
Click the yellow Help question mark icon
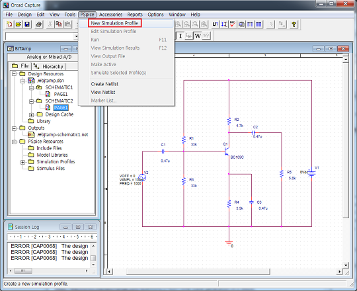(x=294, y=24)
